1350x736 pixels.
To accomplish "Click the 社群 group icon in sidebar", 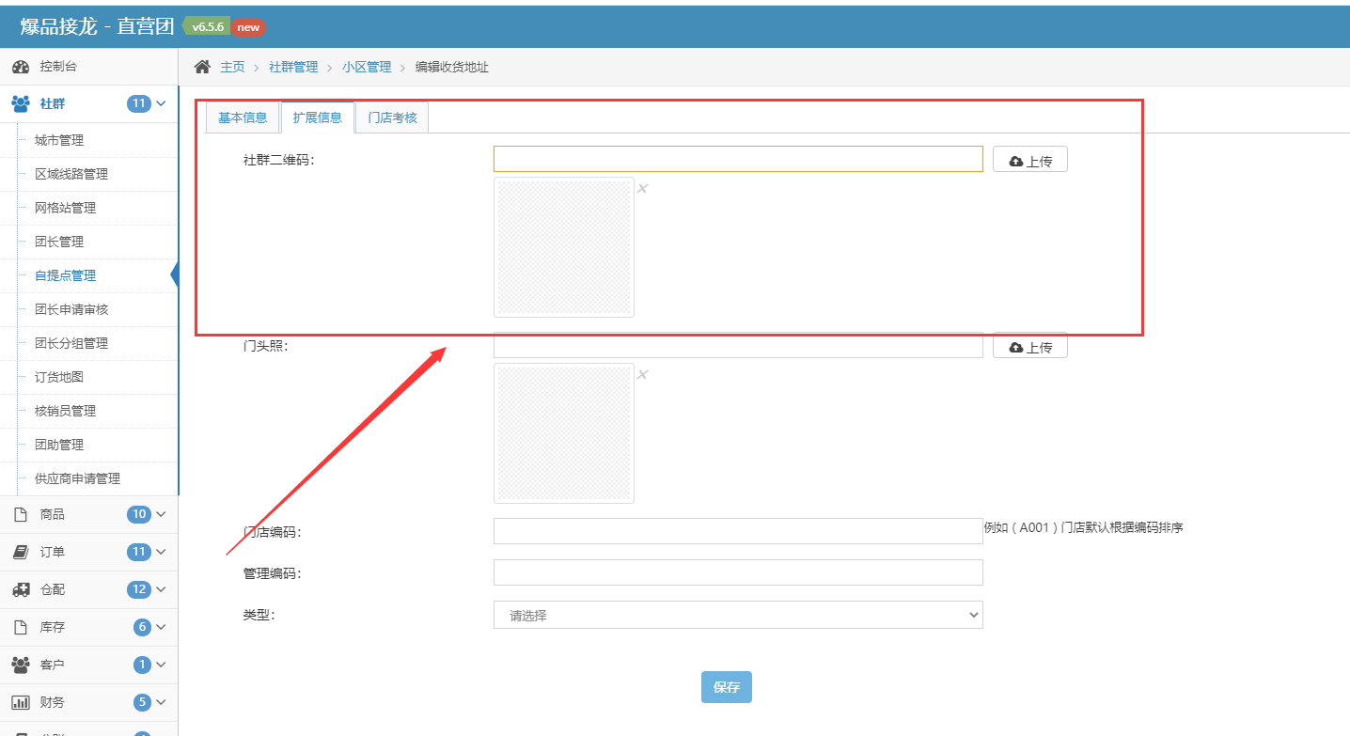I will [20, 103].
